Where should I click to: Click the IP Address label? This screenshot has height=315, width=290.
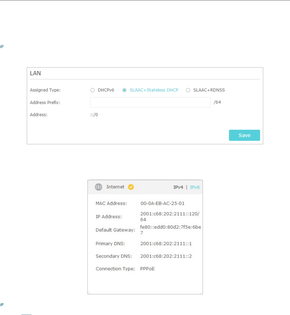[x=109, y=217]
